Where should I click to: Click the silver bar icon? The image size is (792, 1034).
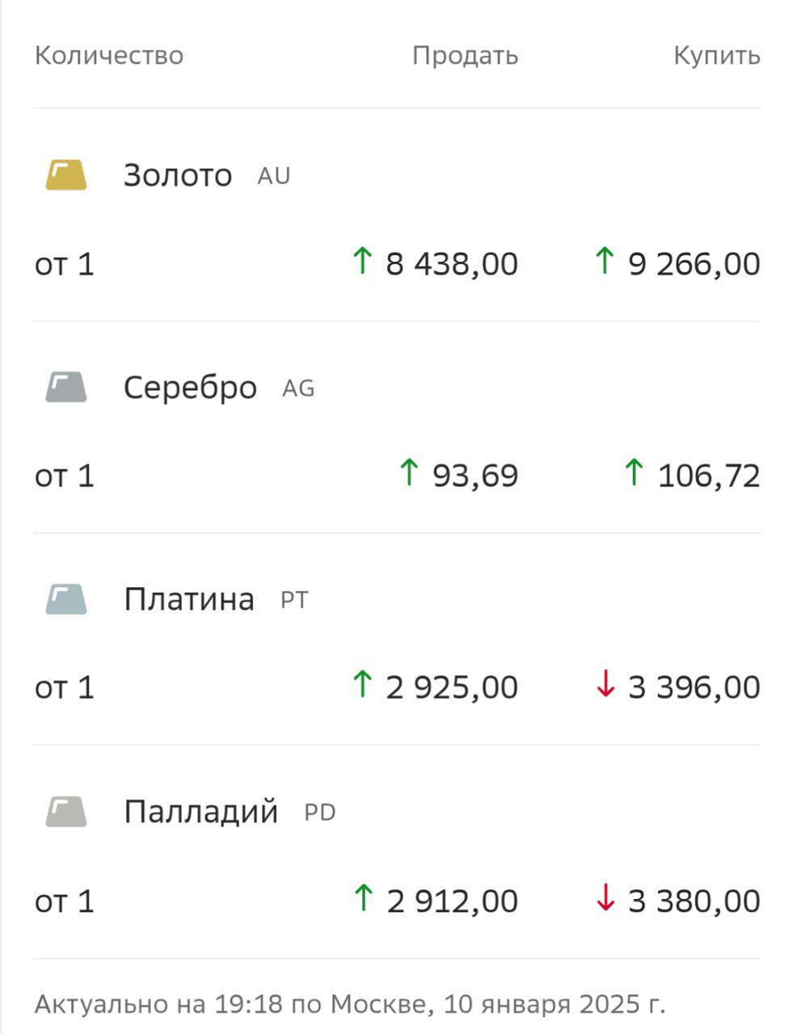click(x=65, y=387)
